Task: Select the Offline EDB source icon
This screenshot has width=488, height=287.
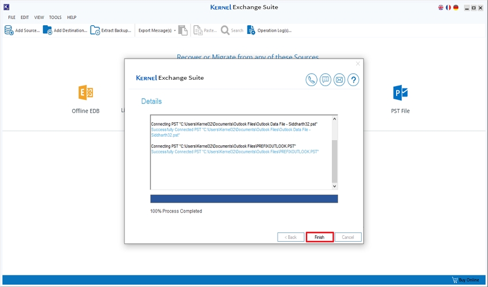Action: [x=86, y=92]
